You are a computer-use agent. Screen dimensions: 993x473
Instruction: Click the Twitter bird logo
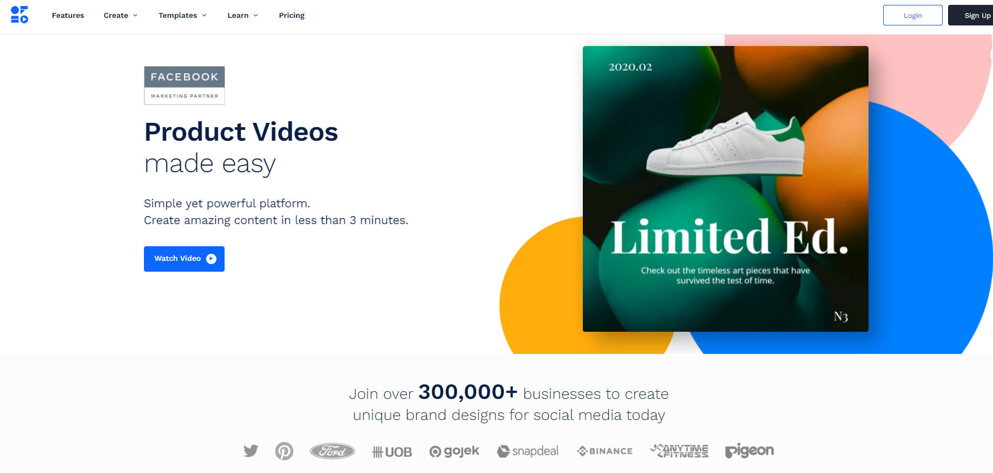251,451
